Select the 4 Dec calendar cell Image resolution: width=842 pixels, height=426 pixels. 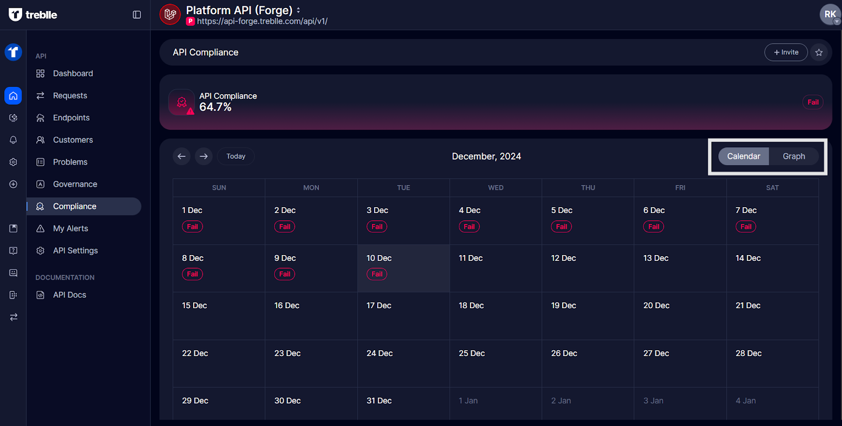pos(495,220)
